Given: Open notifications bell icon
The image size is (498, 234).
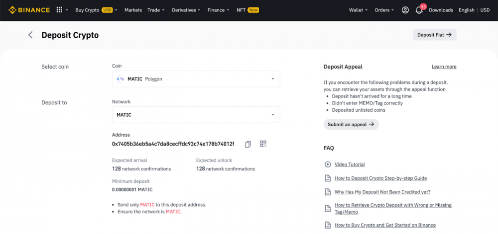Looking at the screenshot, I should 419,10.
